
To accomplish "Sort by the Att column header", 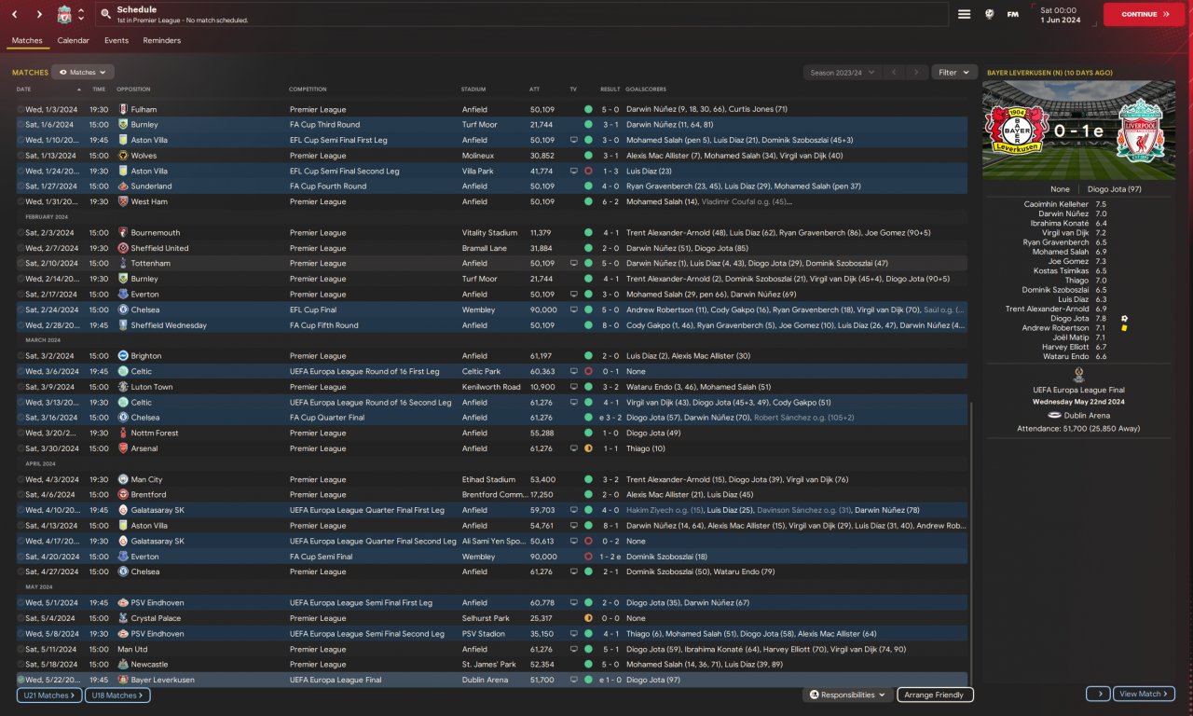I will 534,89.
